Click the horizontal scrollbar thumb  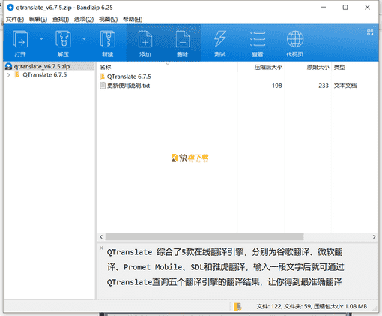point(204,237)
